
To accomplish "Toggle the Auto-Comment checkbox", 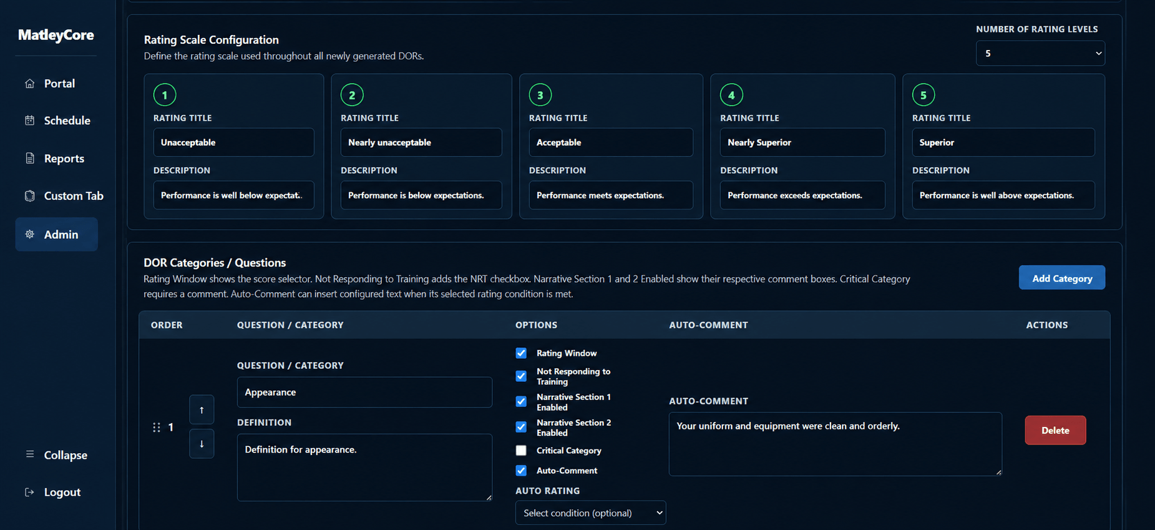I will [521, 471].
